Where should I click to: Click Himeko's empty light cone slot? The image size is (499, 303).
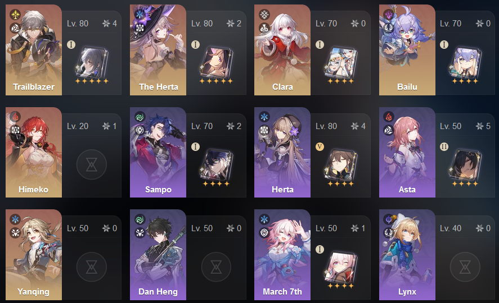pyautogui.click(x=92, y=164)
